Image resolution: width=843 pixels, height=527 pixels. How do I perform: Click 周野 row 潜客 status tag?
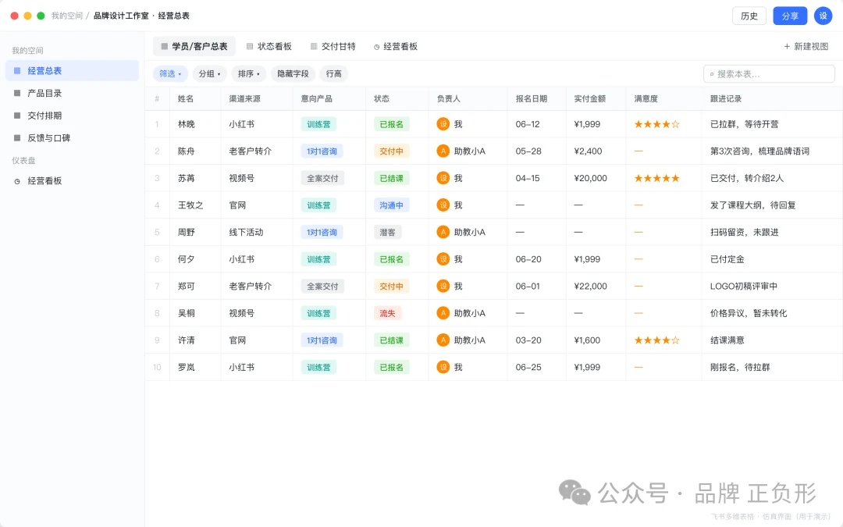coord(387,233)
